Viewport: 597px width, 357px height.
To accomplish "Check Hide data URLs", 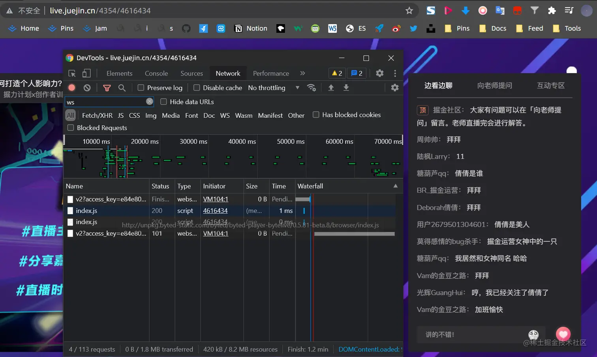I will click(163, 101).
